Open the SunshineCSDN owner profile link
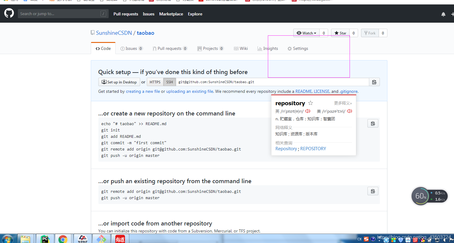This screenshot has height=243, width=454. [114, 33]
